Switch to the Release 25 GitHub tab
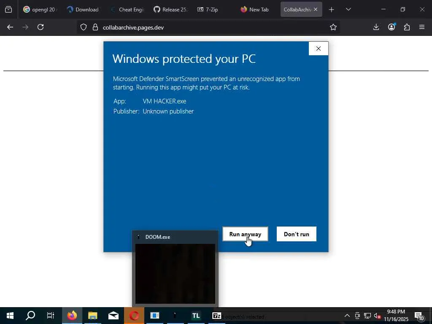This screenshot has height=324, width=432. coord(171,9)
